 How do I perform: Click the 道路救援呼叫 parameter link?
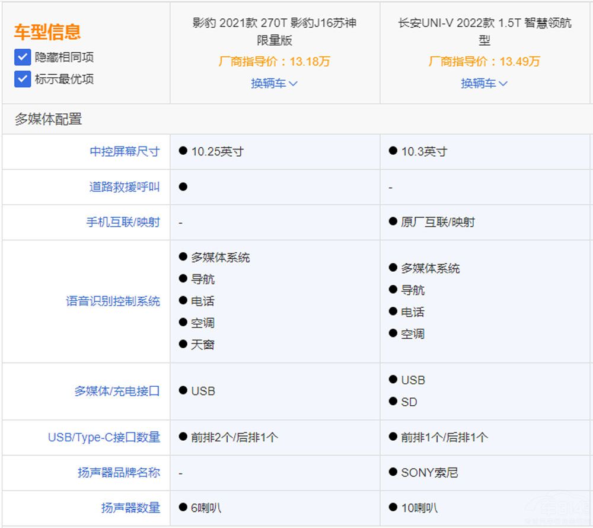pyautogui.click(x=125, y=187)
